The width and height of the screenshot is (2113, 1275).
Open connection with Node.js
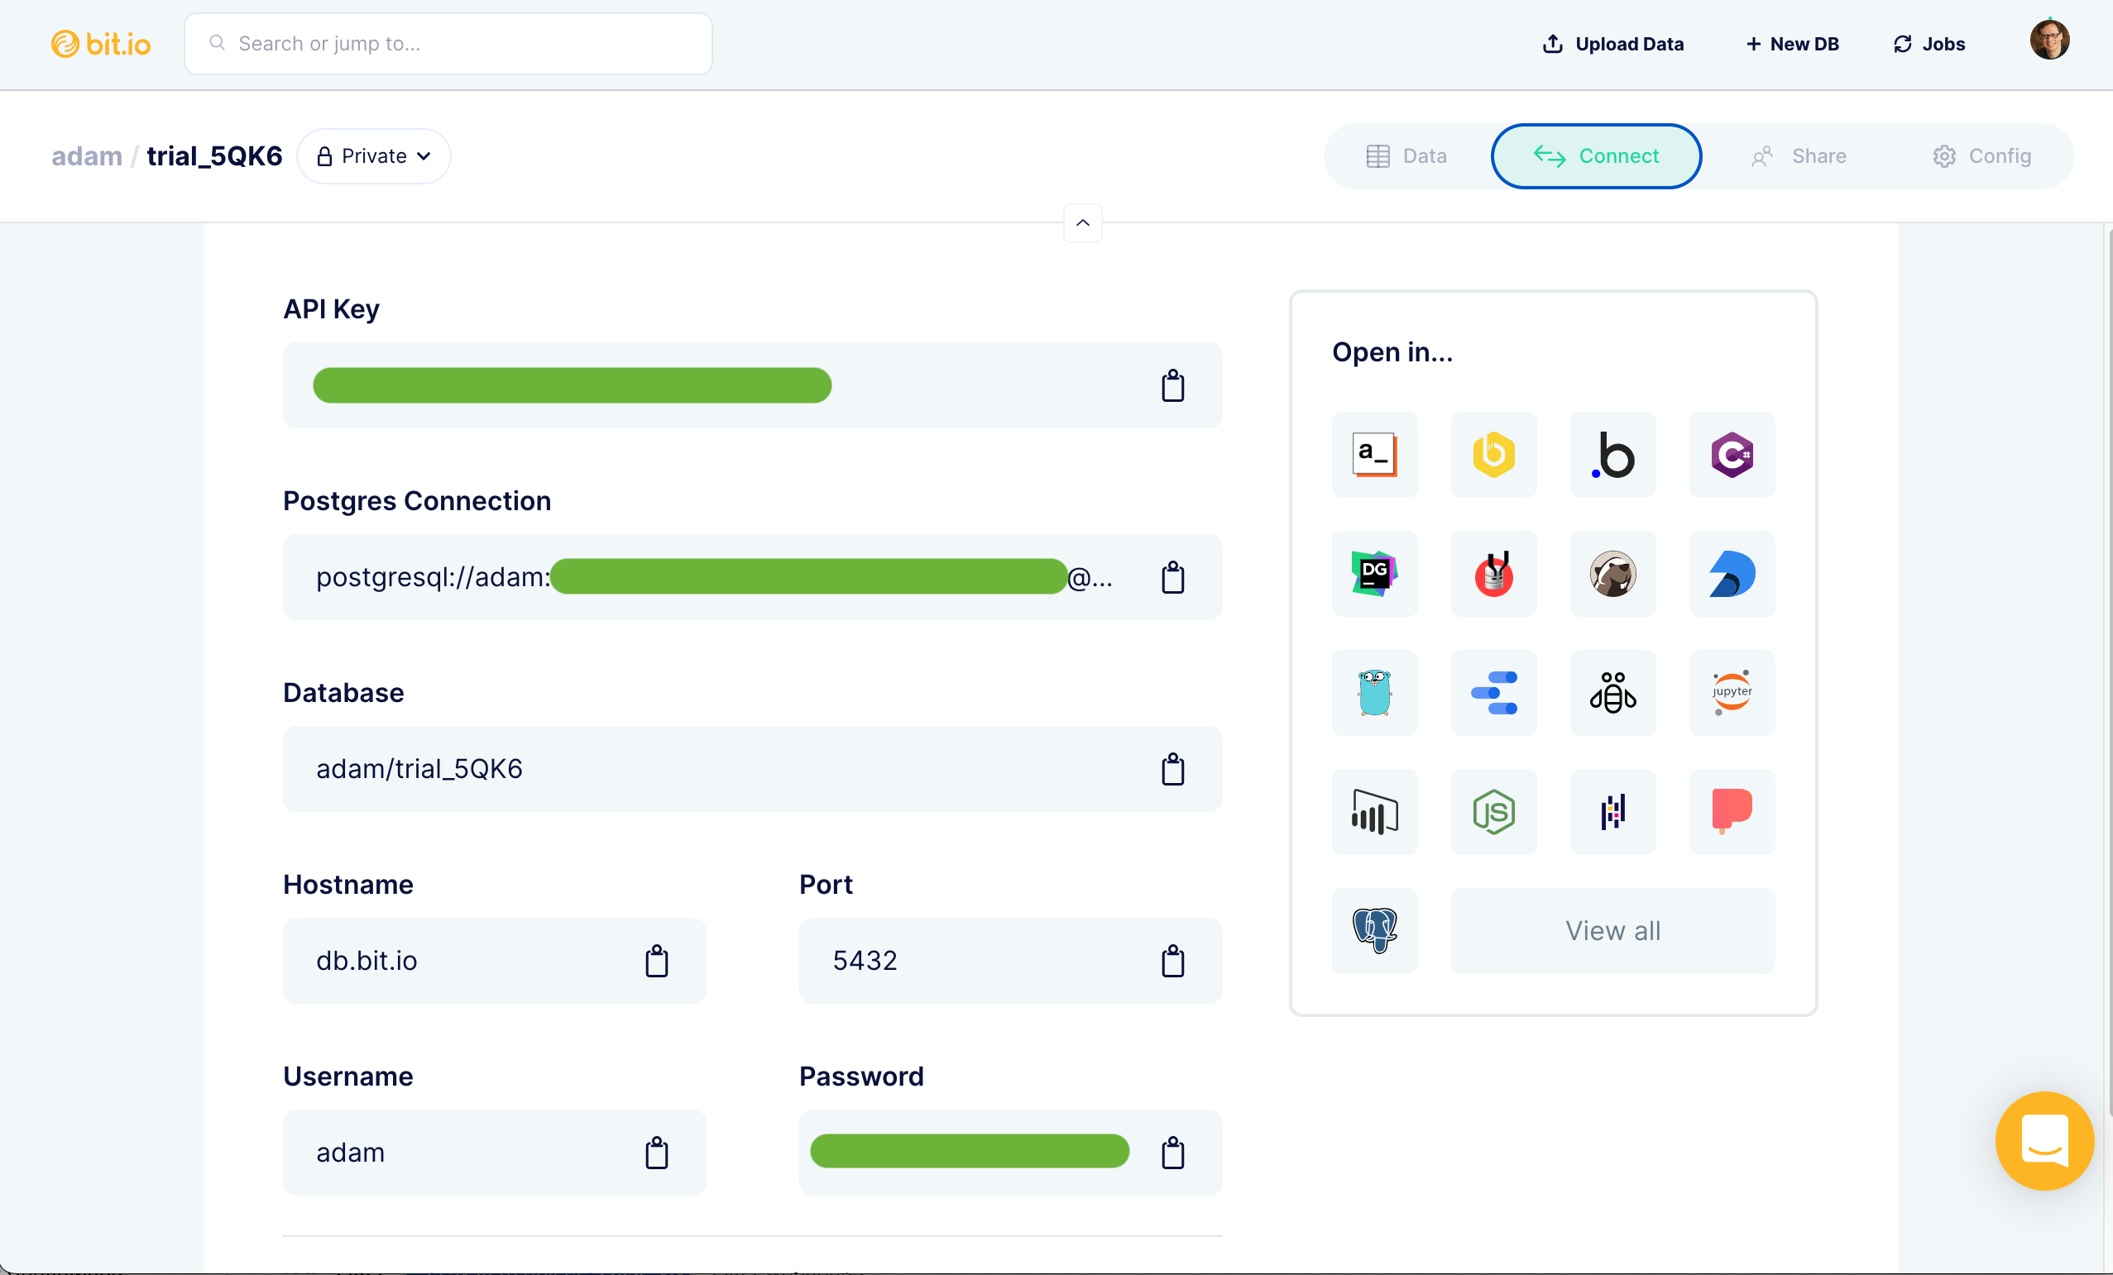pos(1493,812)
